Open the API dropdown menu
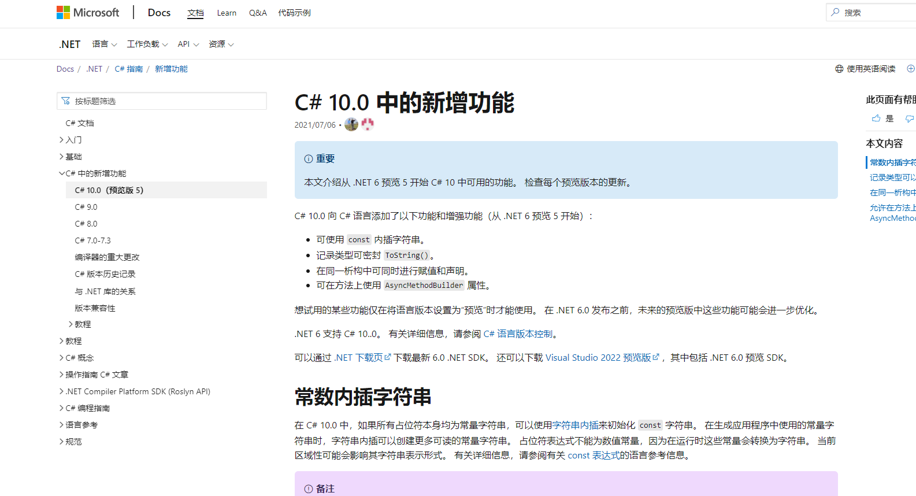This screenshot has width=916, height=496. [188, 45]
